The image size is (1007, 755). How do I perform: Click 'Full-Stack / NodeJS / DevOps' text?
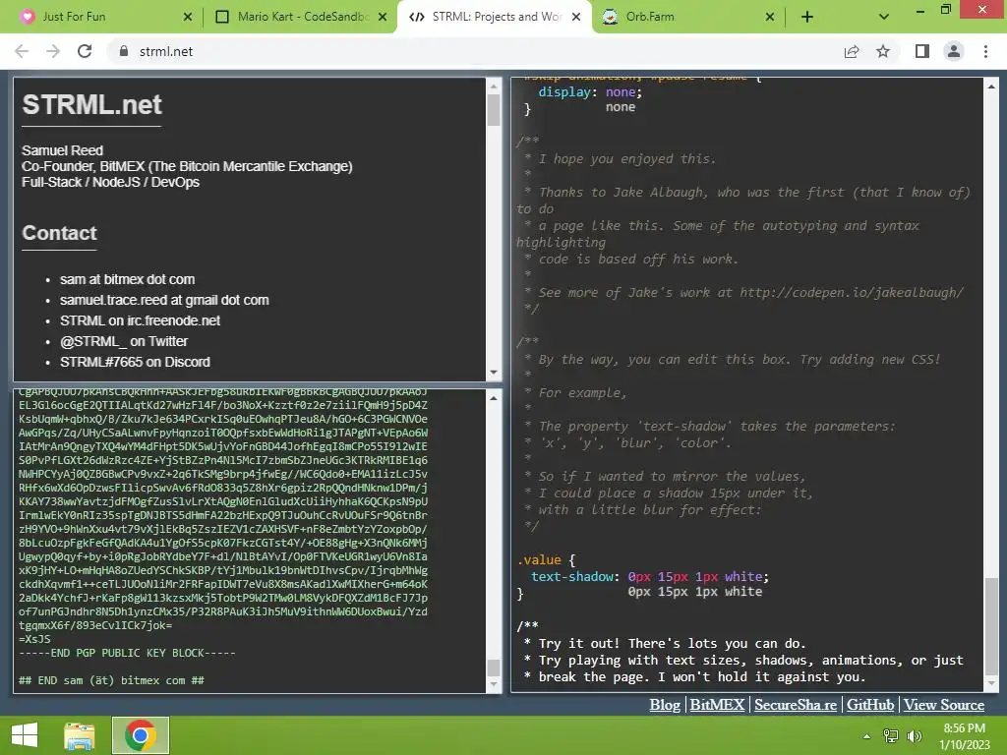(x=110, y=182)
